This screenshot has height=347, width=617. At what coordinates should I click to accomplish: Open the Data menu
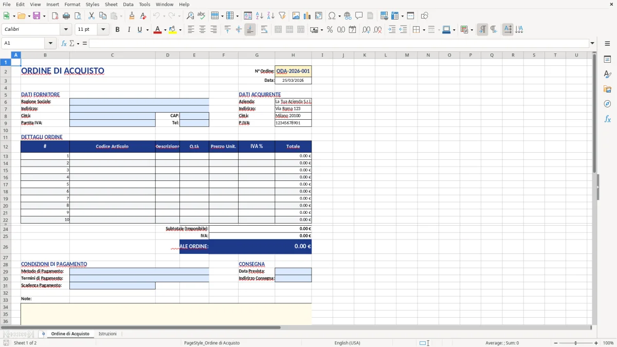point(128,4)
